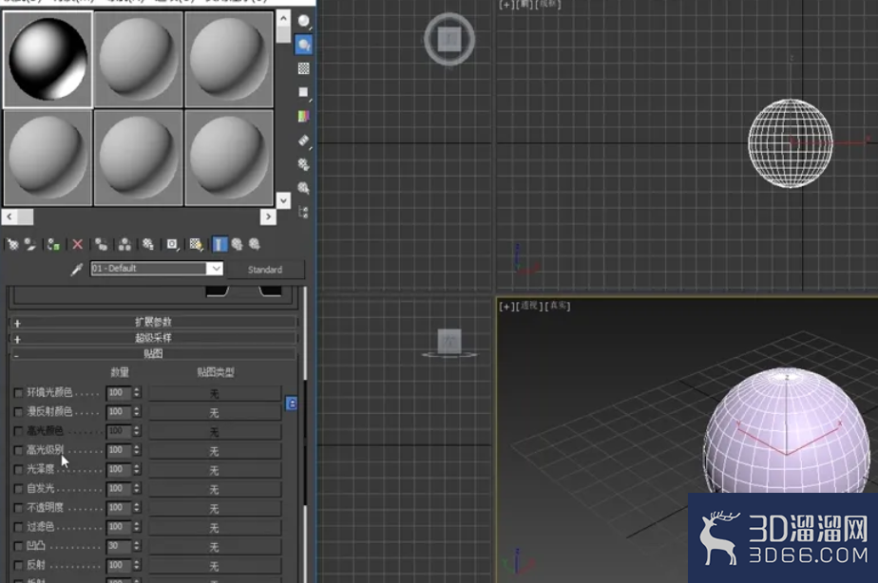This screenshot has width=878, height=583.
Task: Click the 漫反射颜色 amount spinner arrows
Action: [x=137, y=412]
